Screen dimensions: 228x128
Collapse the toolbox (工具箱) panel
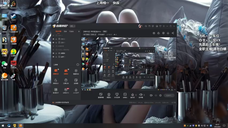click(78, 65)
